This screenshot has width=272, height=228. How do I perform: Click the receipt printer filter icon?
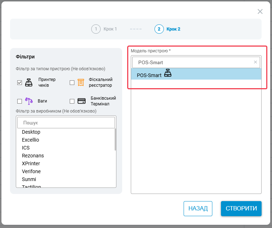click(29, 82)
